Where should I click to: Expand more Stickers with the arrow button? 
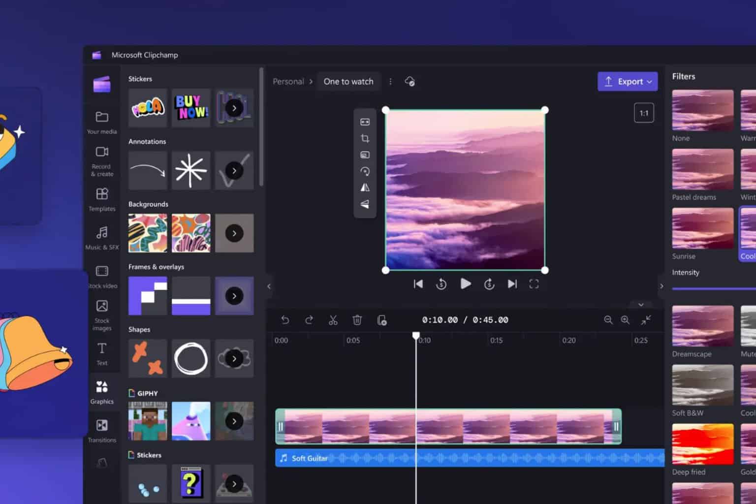pos(234,108)
